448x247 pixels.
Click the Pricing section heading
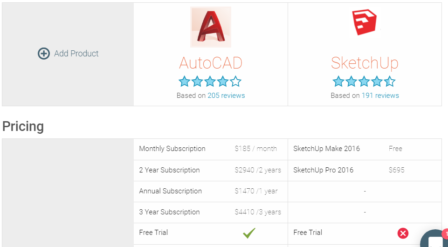(x=23, y=126)
